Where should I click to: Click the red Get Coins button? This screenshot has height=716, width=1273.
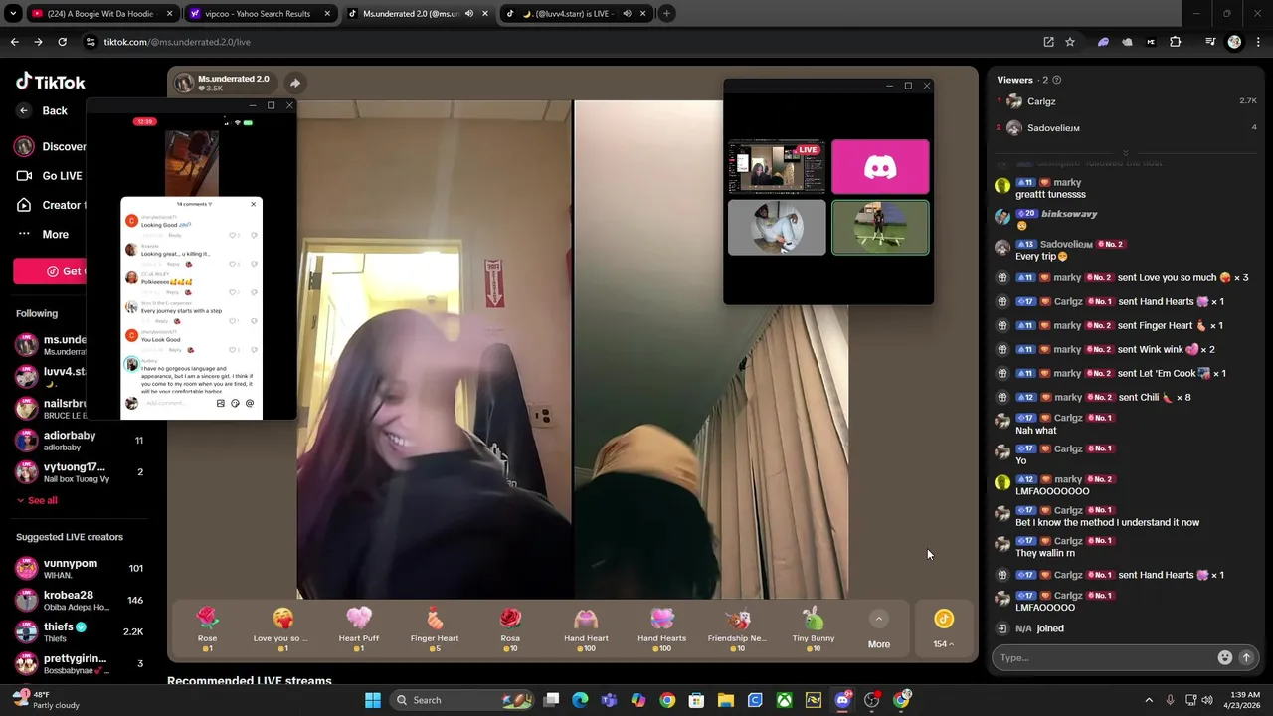point(50,271)
